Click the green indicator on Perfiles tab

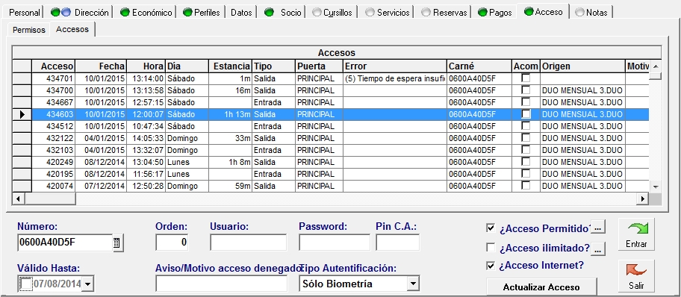187,13
